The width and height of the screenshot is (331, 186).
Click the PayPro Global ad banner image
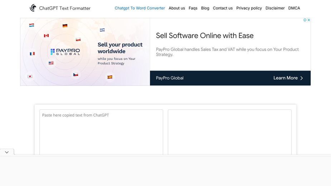(x=85, y=52)
